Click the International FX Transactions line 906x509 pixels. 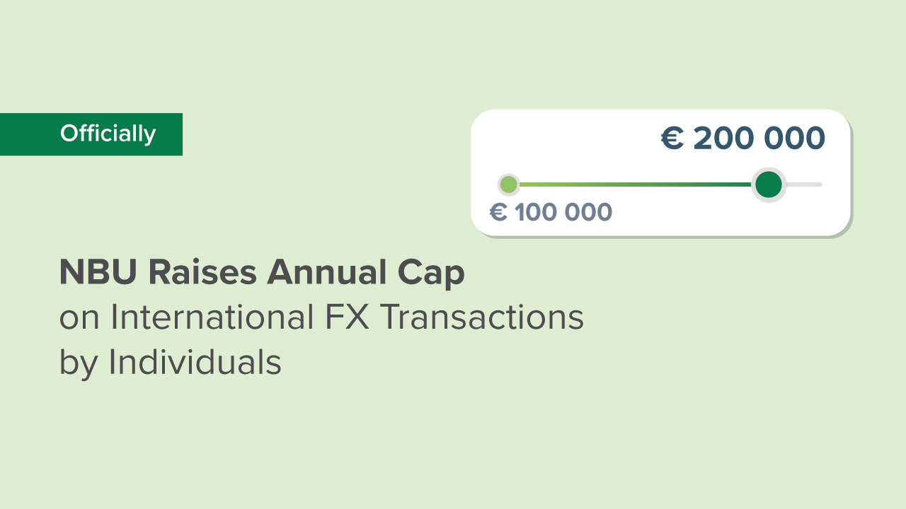coord(321,317)
